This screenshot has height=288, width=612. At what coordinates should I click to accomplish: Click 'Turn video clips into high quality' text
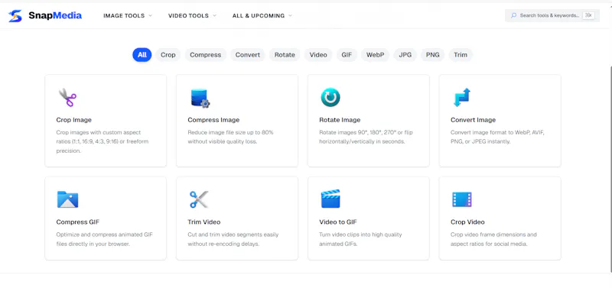(x=360, y=235)
